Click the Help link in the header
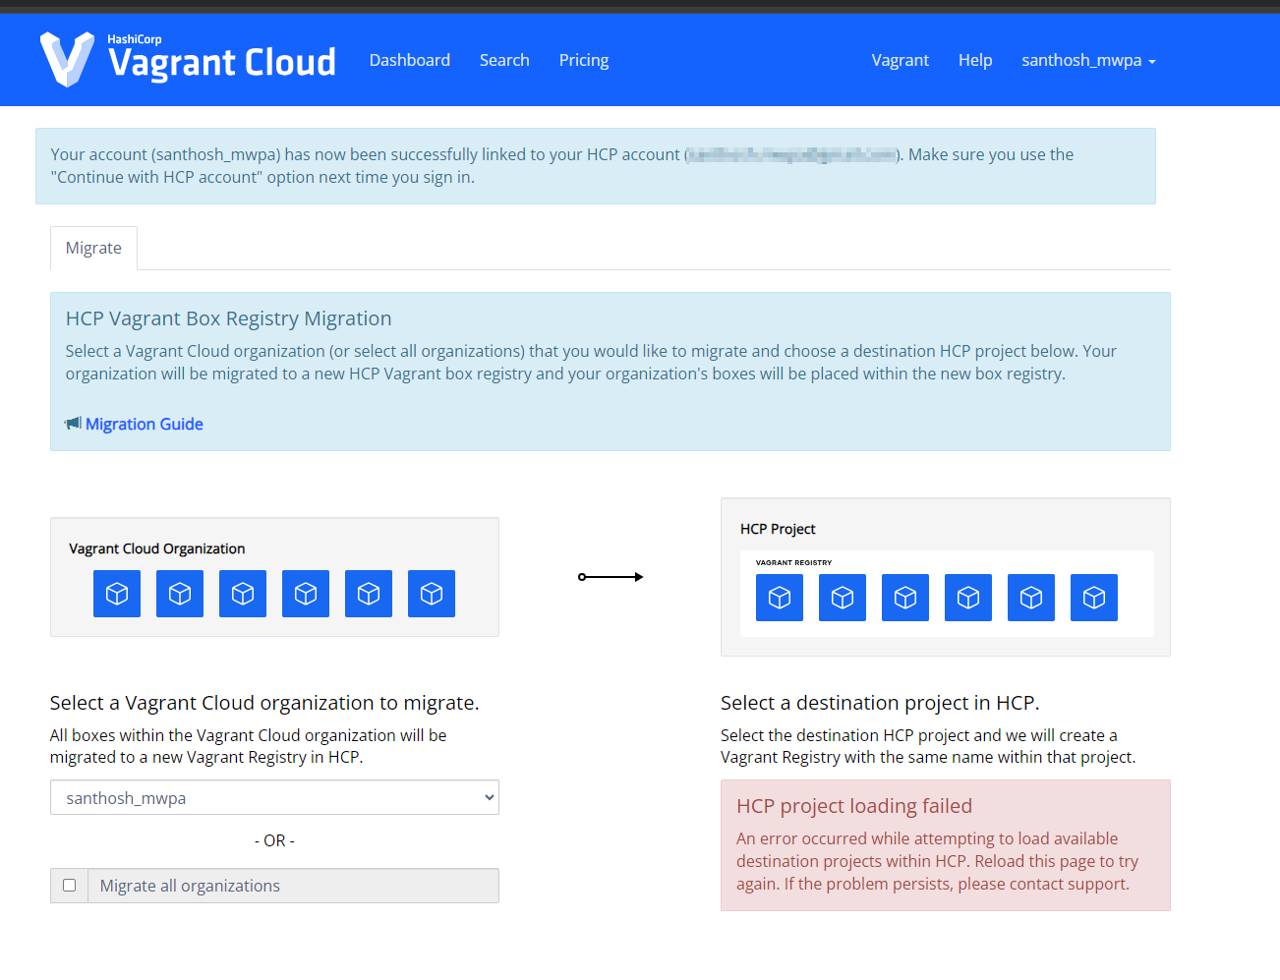Viewport: 1280px width, 980px height. (975, 60)
